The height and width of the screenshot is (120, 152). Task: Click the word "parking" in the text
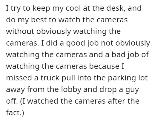pos(122,78)
